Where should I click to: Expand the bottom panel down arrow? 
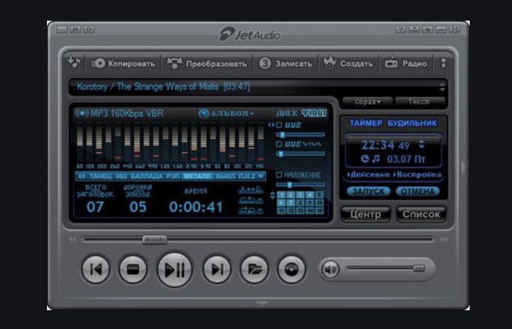pyautogui.click(x=261, y=304)
